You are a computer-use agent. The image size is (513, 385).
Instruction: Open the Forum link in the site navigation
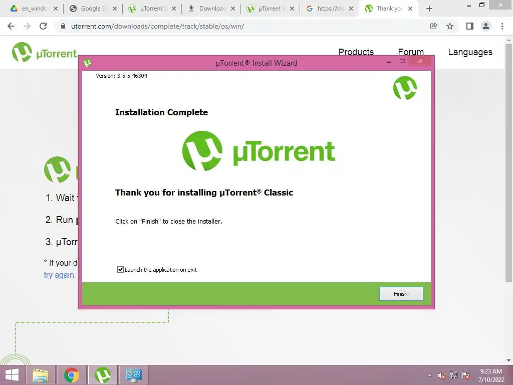tap(411, 52)
